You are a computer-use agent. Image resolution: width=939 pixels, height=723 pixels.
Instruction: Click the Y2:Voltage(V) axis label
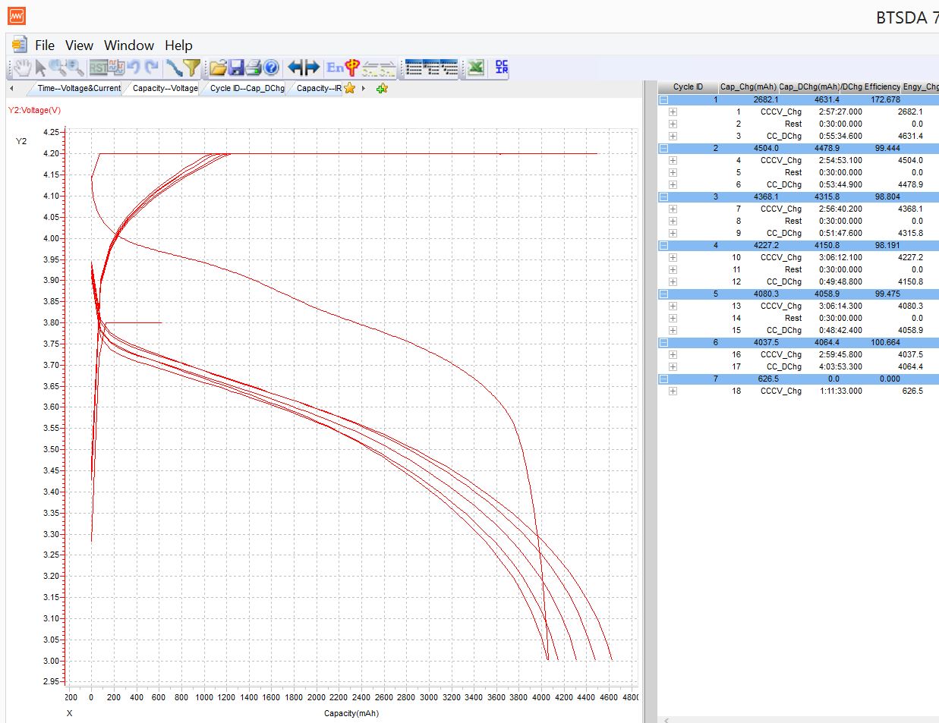pos(34,110)
